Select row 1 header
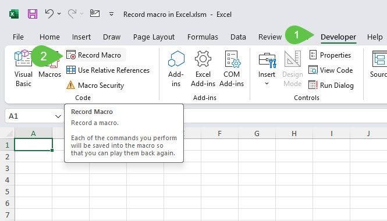This screenshot has height=221, width=387. click(7, 145)
